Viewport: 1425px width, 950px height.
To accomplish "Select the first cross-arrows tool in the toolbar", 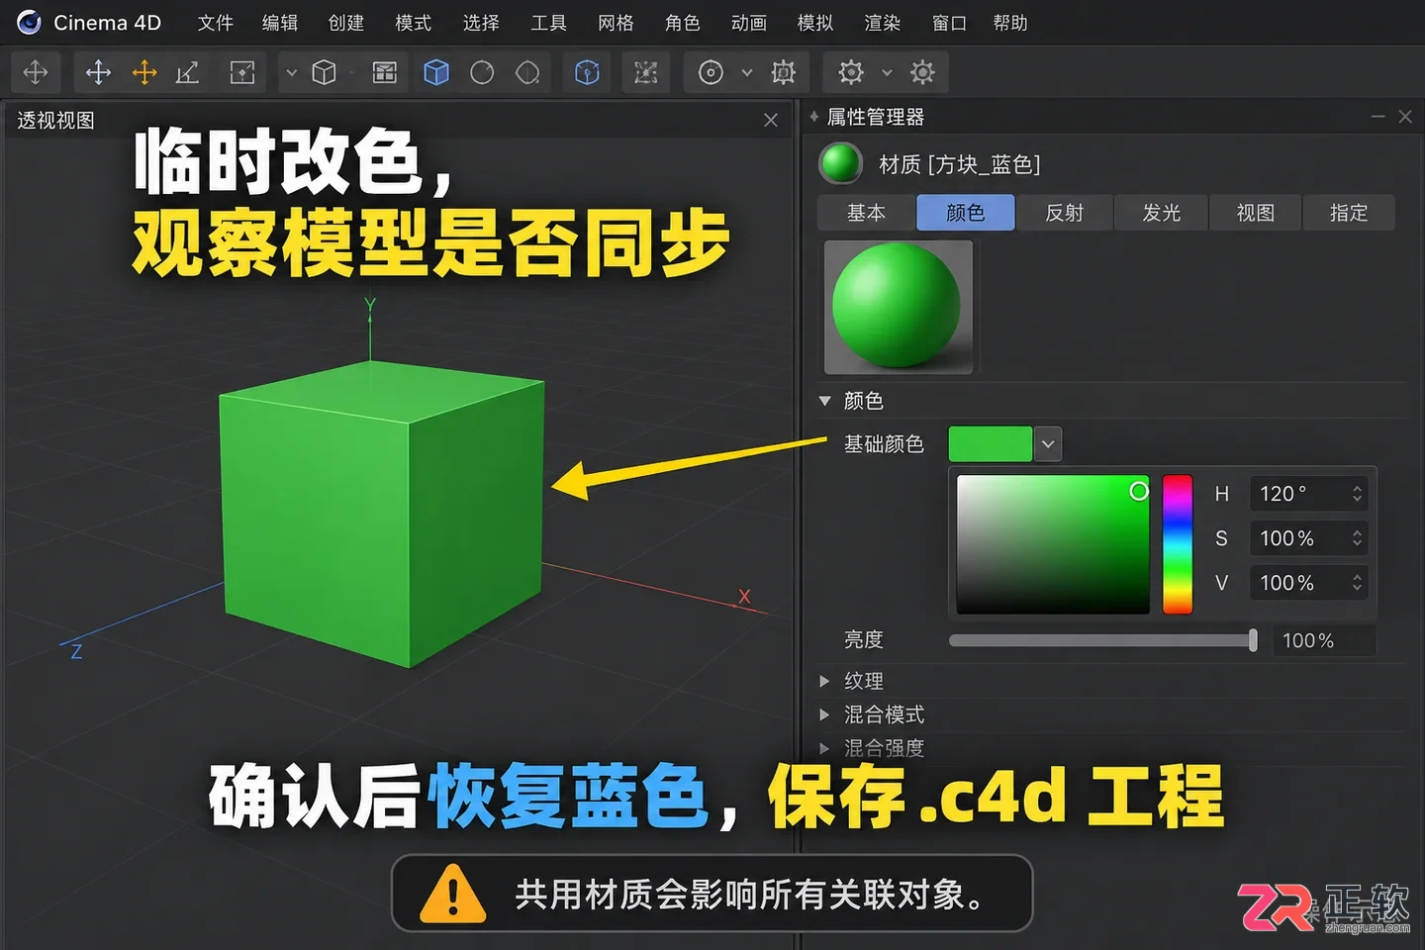I will point(36,72).
